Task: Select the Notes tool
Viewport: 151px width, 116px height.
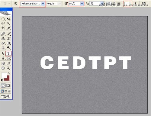Action: pyautogui.click(x=3, y=64)
